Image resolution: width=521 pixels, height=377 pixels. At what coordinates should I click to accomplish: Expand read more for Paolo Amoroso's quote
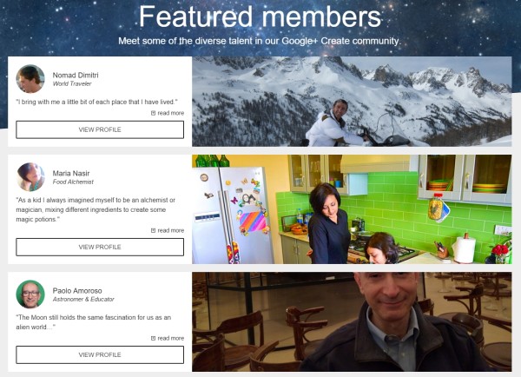point(170,338)
